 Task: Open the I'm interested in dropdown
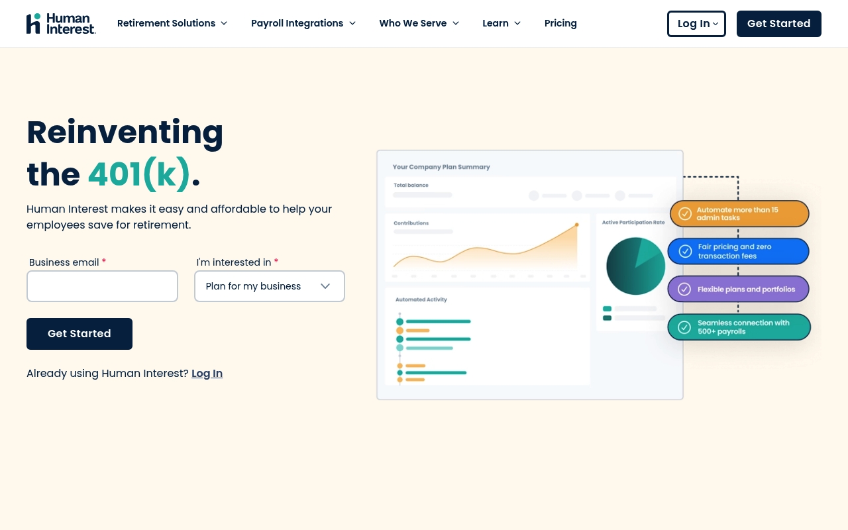[x=270, y=286]
